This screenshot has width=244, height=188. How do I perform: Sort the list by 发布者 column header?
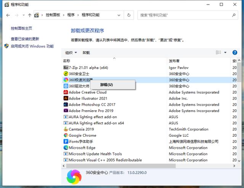[174, 61]
